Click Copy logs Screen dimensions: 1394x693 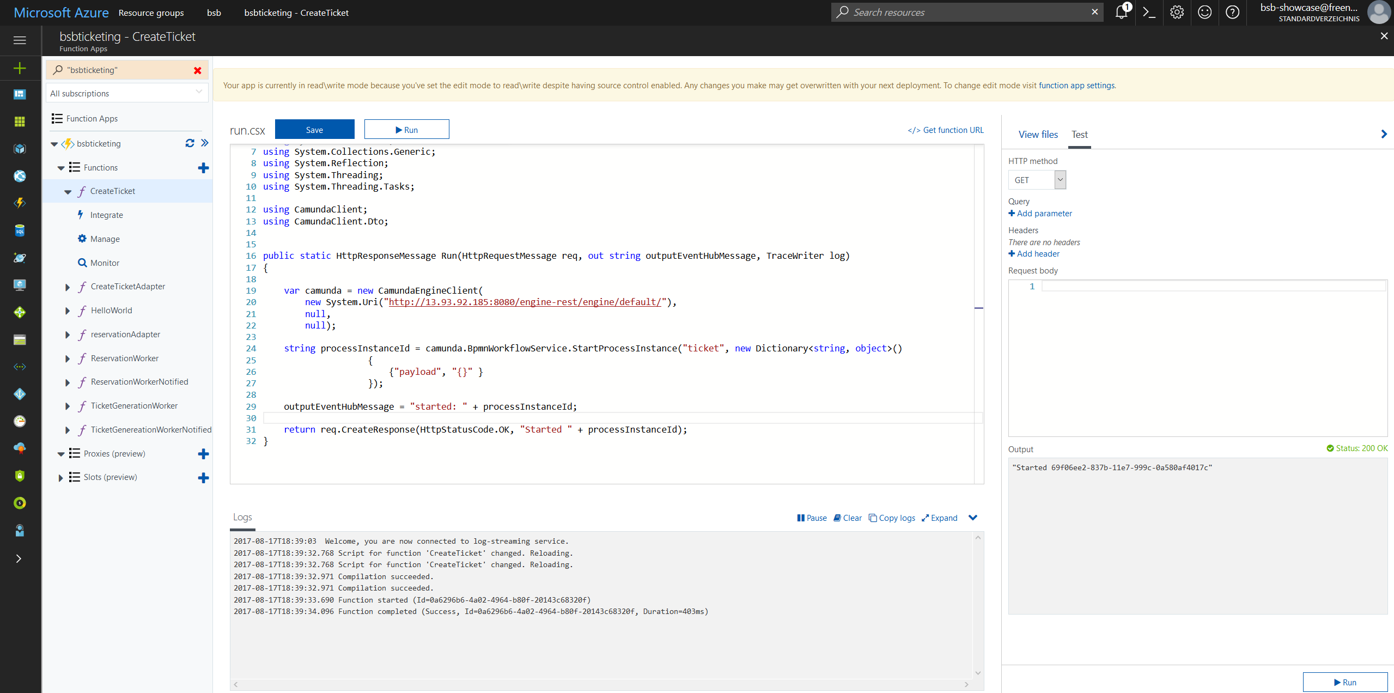[892, 518]
